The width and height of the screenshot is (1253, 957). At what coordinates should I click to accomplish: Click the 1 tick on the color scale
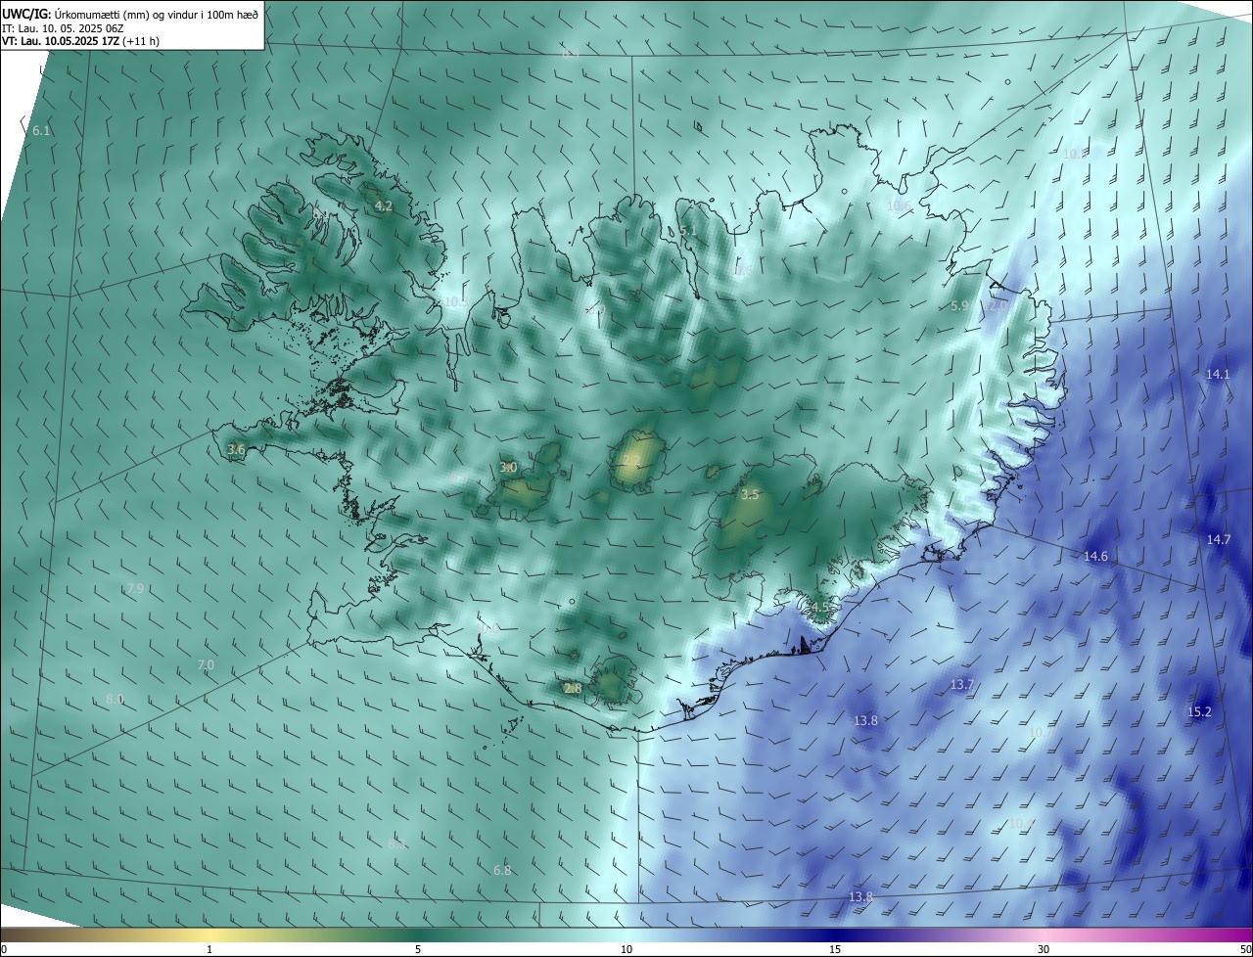(x=209, y=949)
